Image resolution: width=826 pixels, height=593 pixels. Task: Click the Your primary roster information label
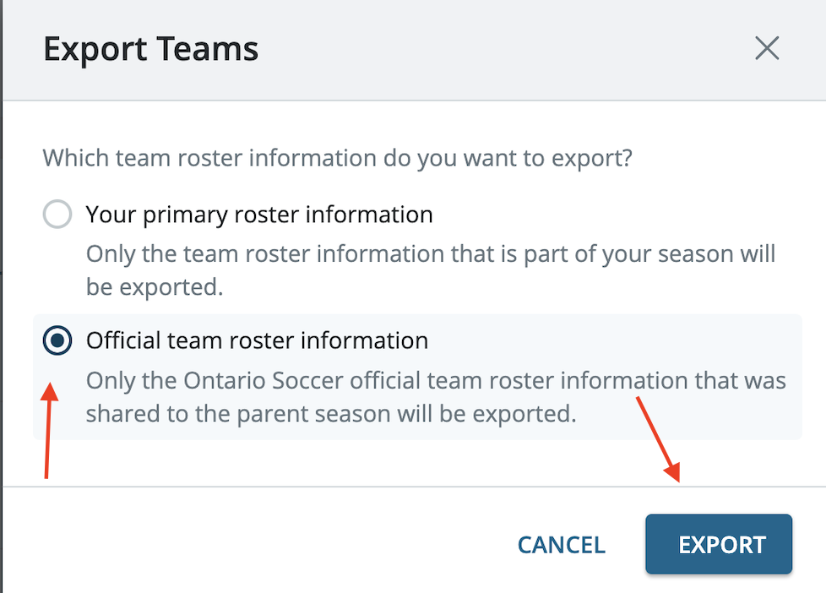tap(258, 214)
